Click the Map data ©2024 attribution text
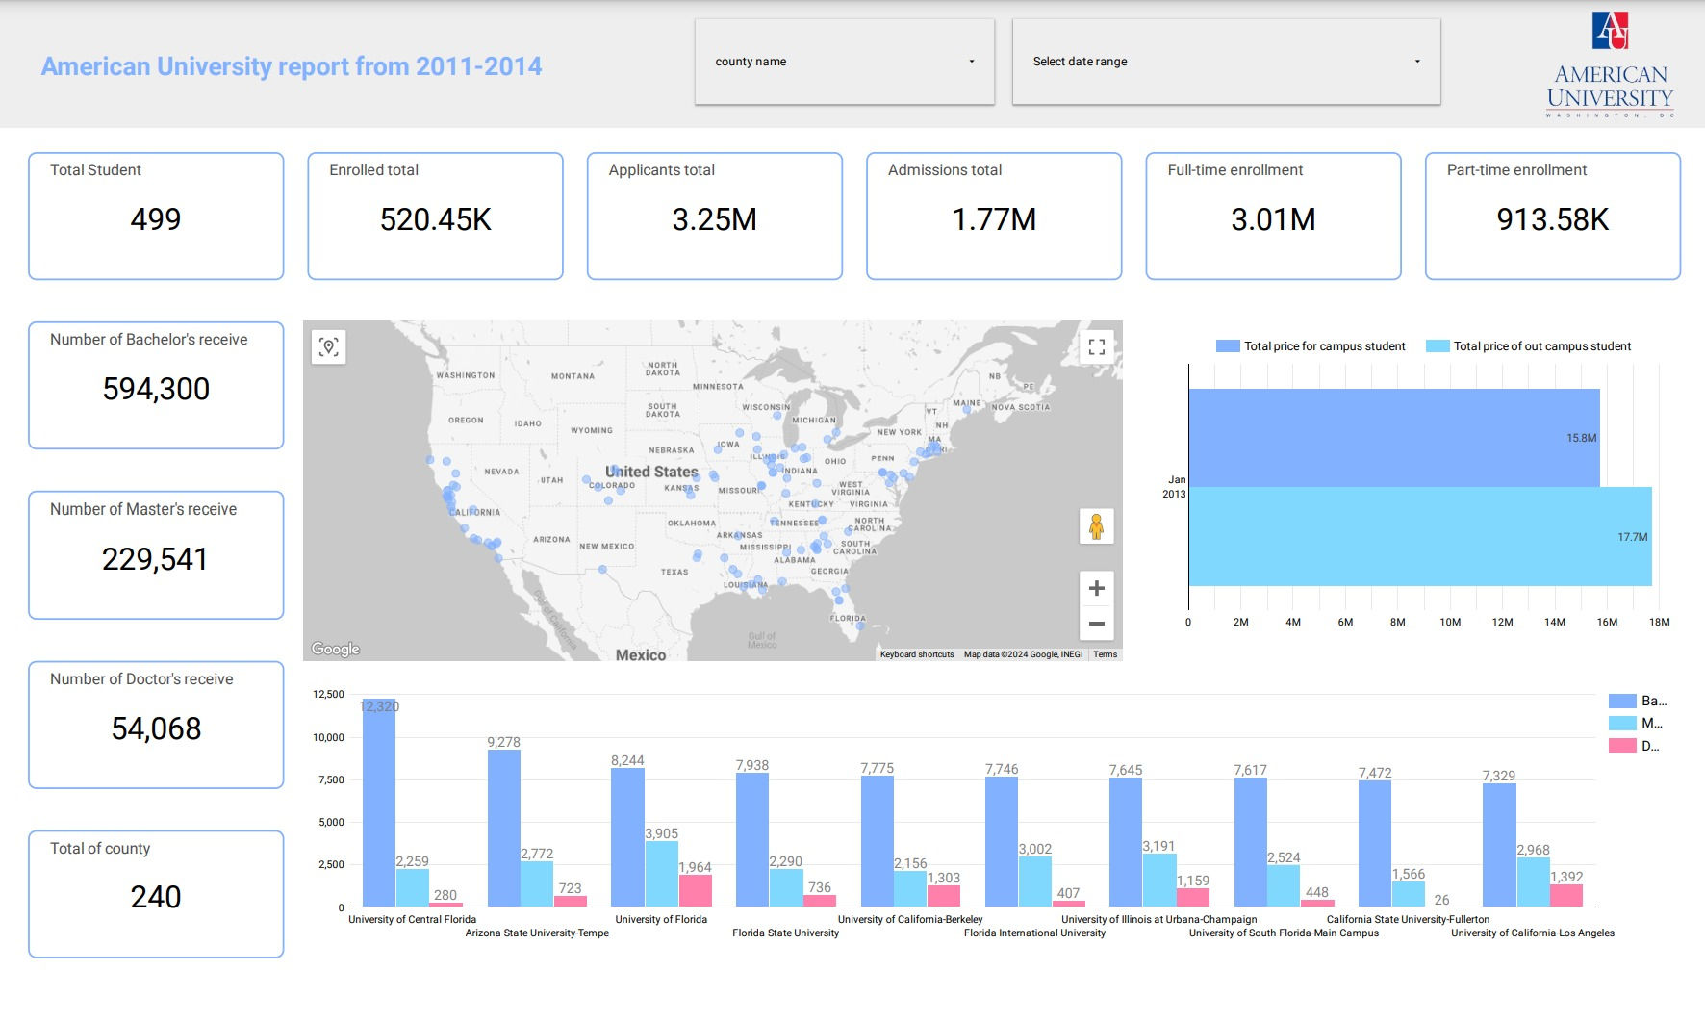This screenshot has height=1022, width=1705. 1023,654
